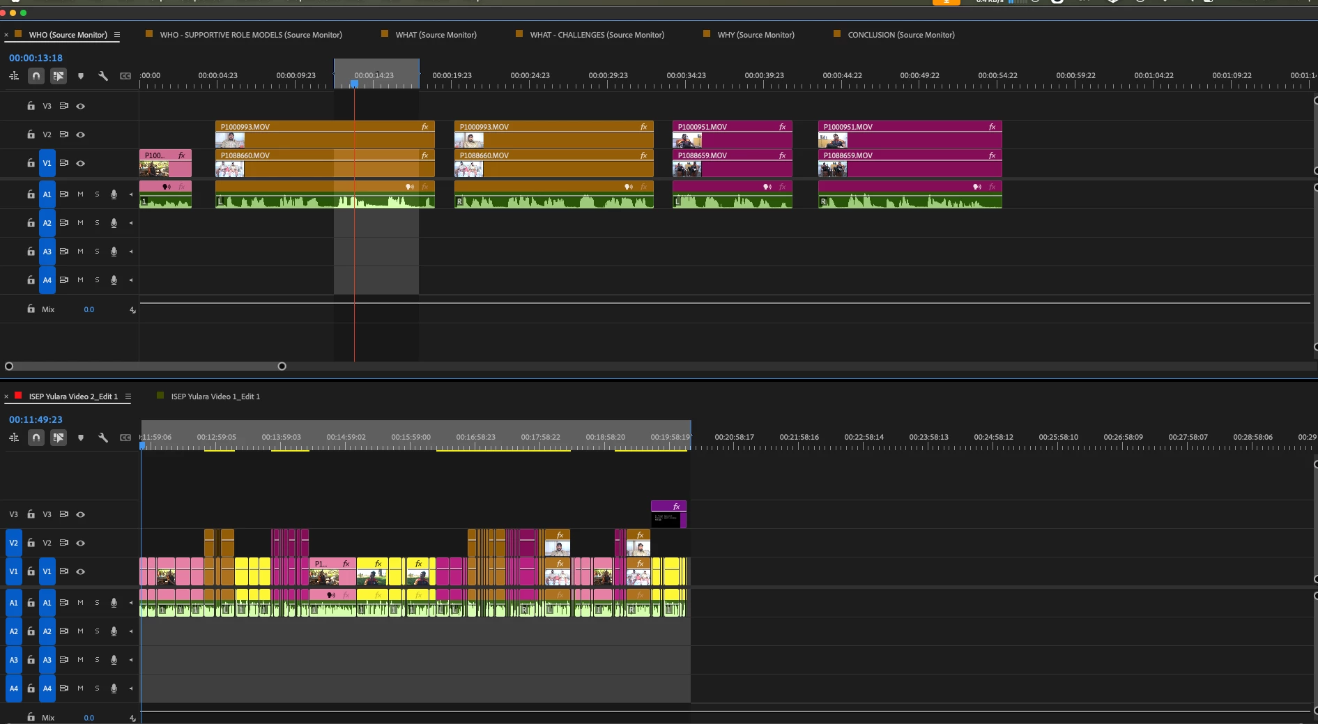
Task: Add a marker in the WHO timeline
Action: click(81, 76)
